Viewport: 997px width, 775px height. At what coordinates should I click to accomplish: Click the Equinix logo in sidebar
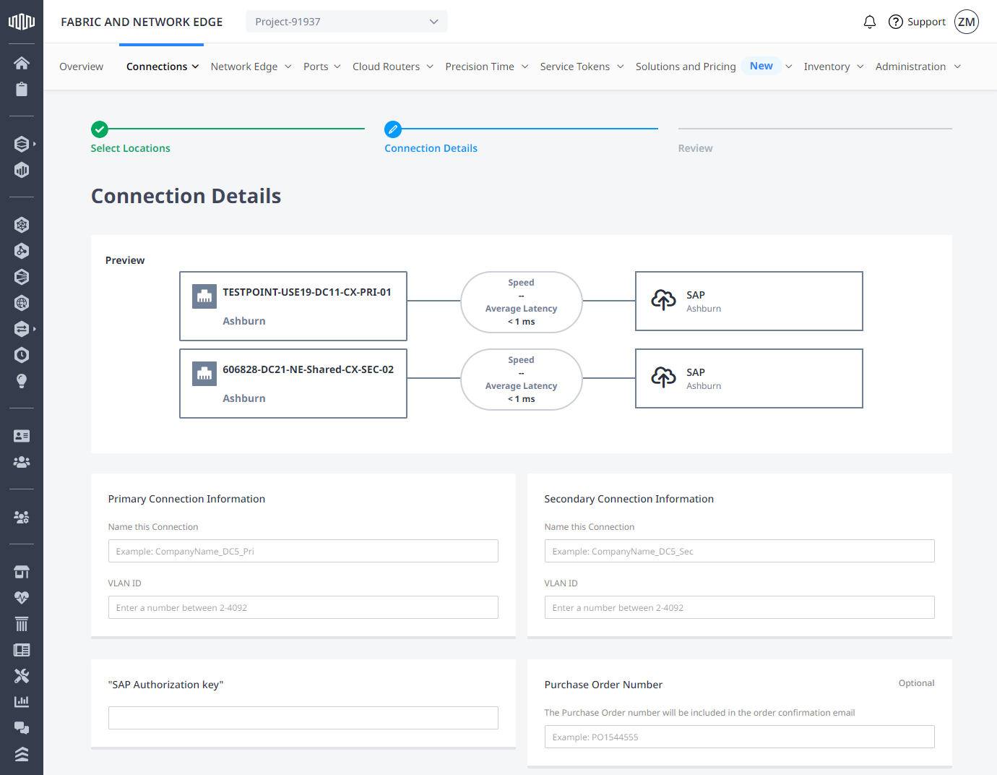[22, 22]
